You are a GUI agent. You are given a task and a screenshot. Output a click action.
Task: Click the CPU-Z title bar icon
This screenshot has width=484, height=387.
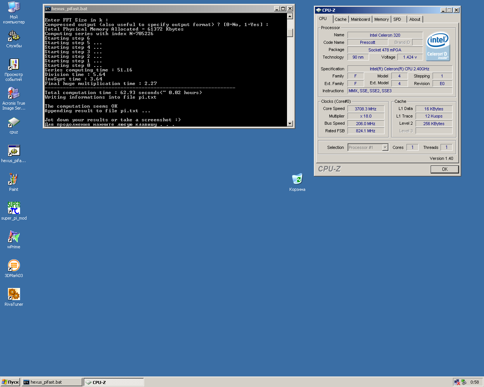click(318, 10)
